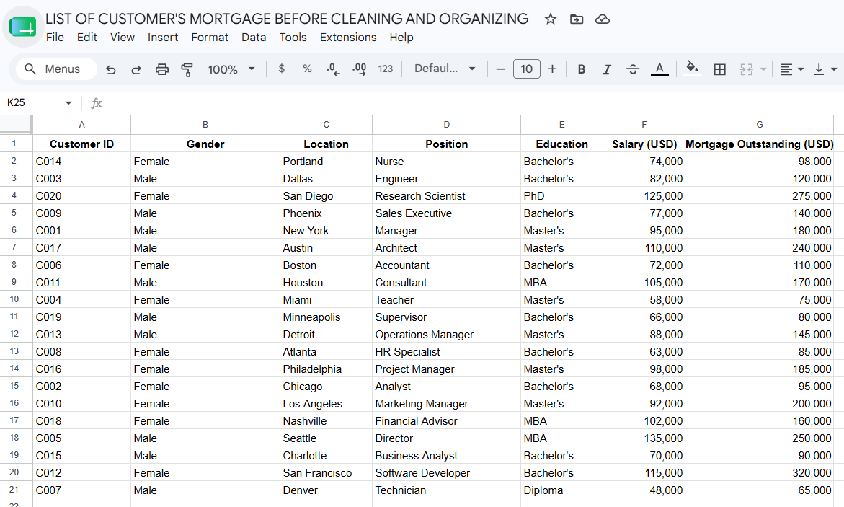Click the spreadsheet title to rename
Viewport: 844px width, 507px height.
click(287, 19)
